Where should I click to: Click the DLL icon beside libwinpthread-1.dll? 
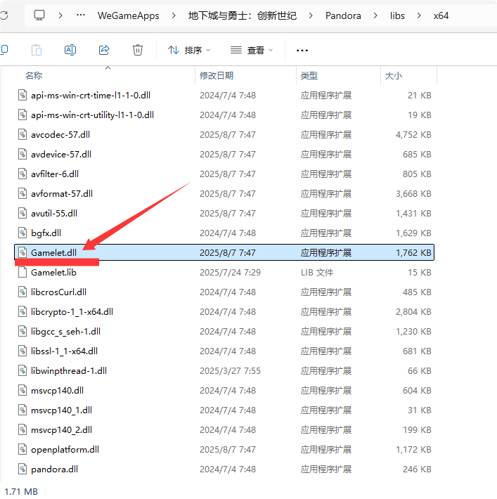[x=22, y=371]
